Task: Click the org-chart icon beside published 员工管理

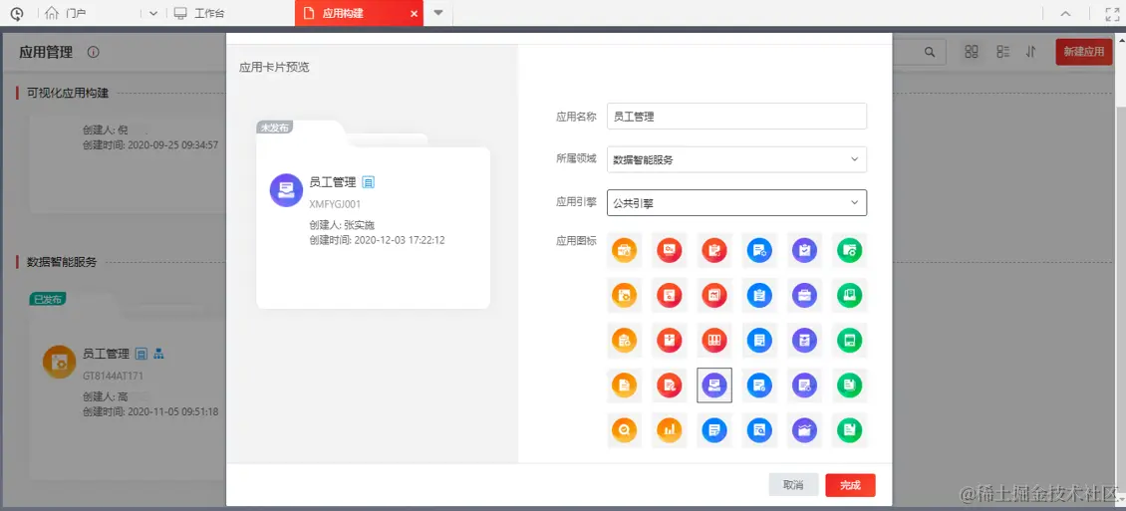Action: [x=159, y=354]
